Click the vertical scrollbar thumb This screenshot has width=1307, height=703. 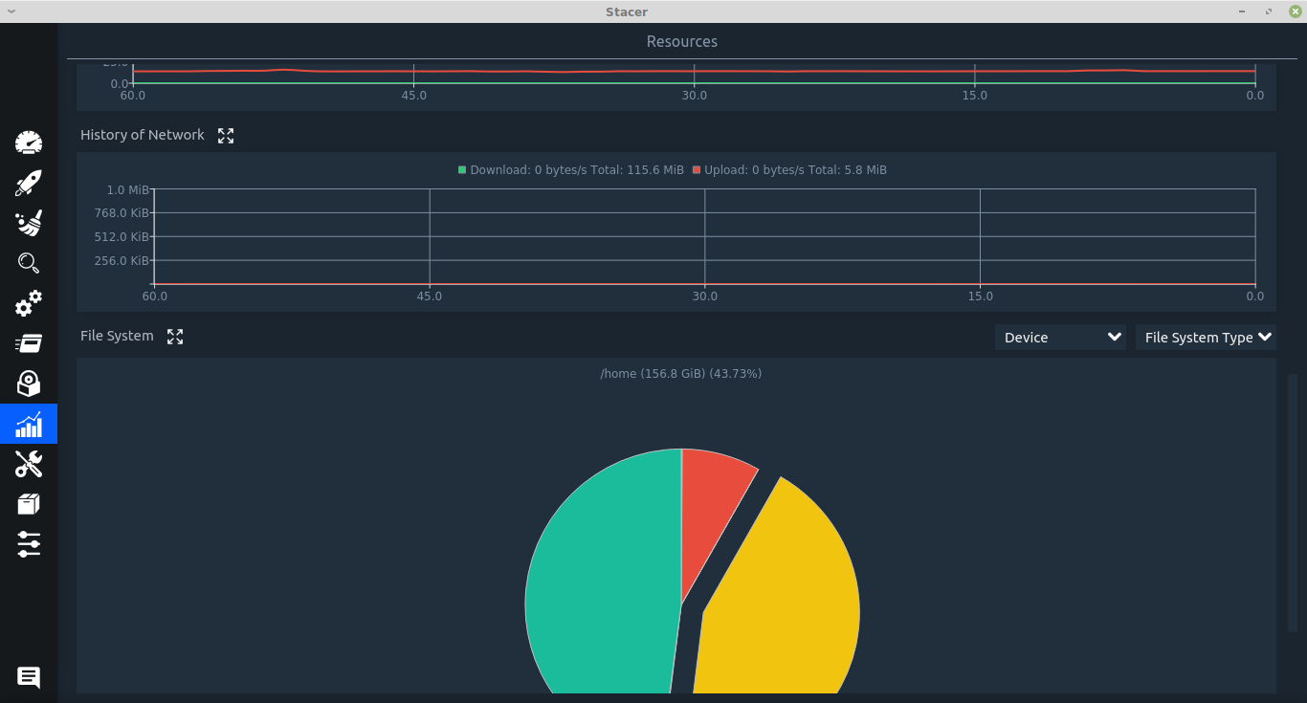coord(1293,502)
